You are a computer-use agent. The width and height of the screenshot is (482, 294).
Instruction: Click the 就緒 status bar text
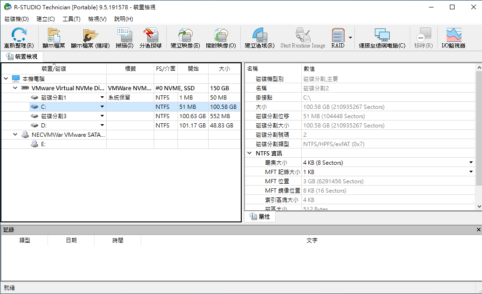click(9, 288)
